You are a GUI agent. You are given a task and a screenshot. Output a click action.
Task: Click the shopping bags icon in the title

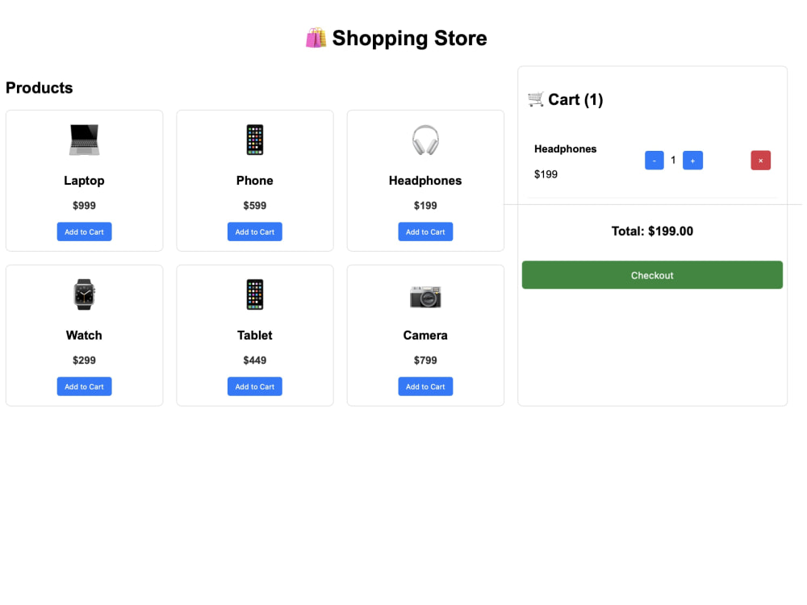coord(316,38)
